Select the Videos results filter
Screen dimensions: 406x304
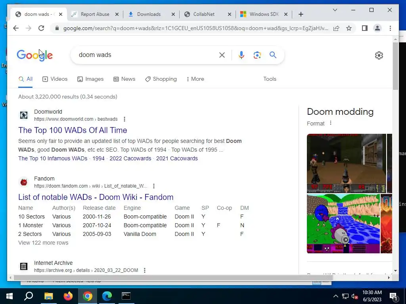(55, 79)
